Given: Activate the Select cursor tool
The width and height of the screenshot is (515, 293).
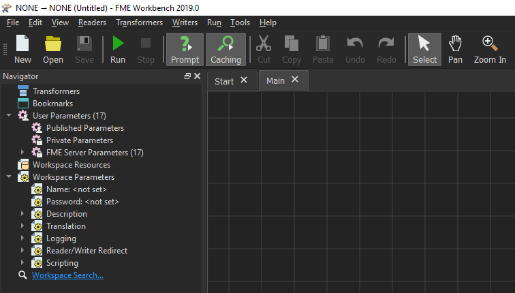Looking at the screenshot, I should (424, 49).
